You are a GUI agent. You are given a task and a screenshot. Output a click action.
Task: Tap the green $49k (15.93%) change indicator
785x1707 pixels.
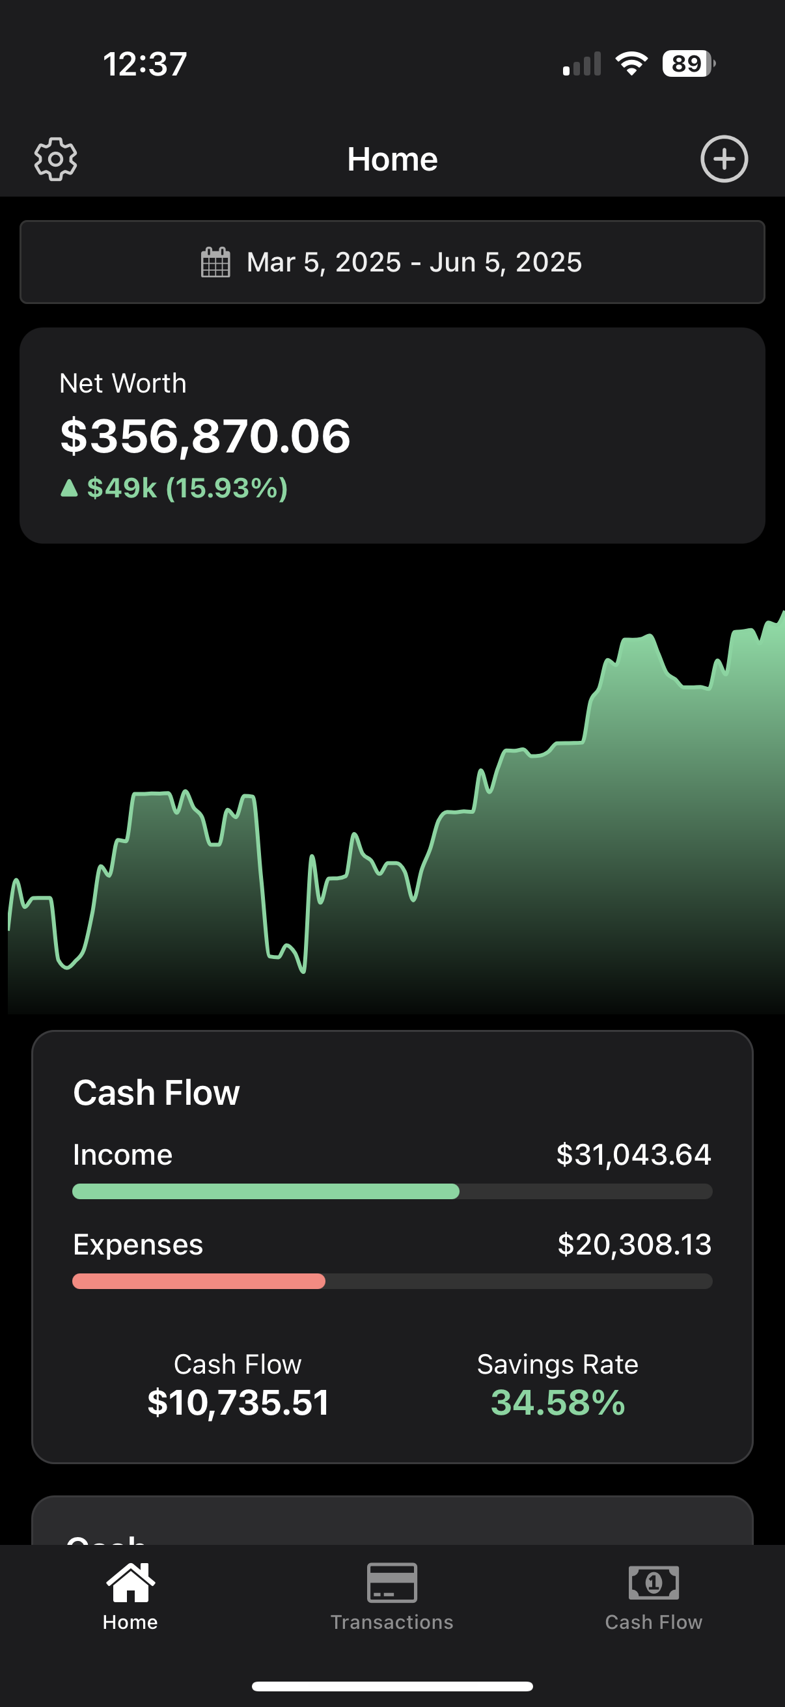[x=174, y=488]
